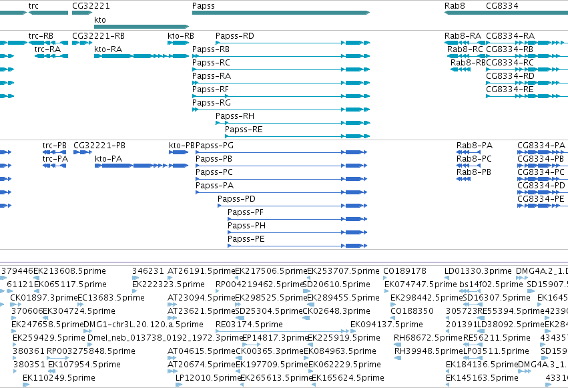Click the trc gene label

(33, 6)
